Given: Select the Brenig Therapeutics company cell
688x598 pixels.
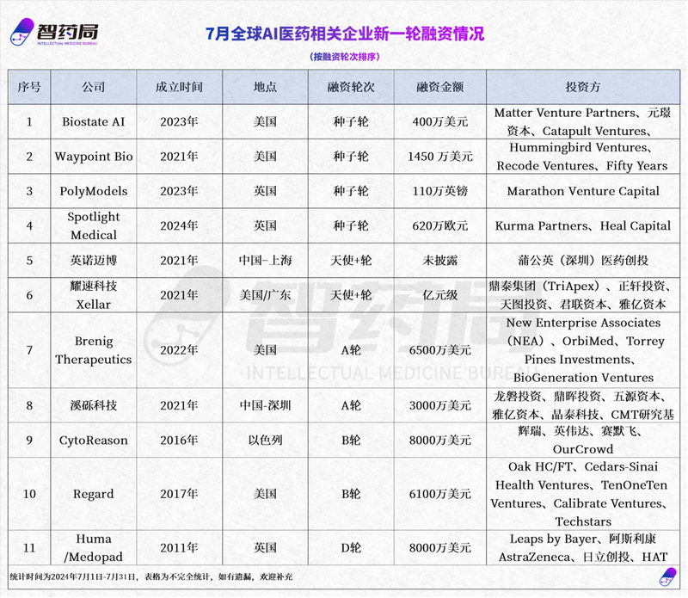Looking at the screenshot, I should point(94,350).
